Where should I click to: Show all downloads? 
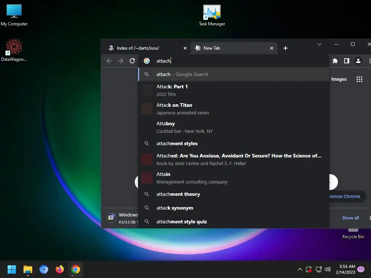pyautogui.click(x=350, y=218)
